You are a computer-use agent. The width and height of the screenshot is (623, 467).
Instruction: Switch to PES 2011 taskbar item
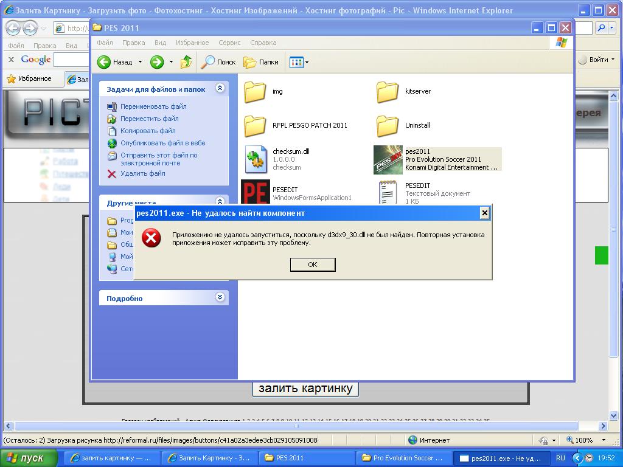coord(307,458)
